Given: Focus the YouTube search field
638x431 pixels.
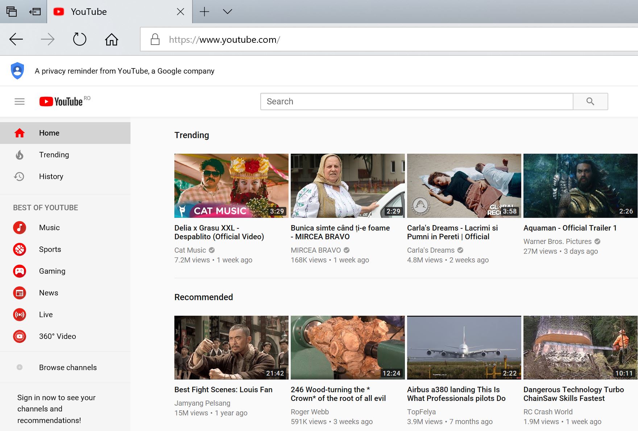Looking at the screenshot, I should tap(416, 101).
